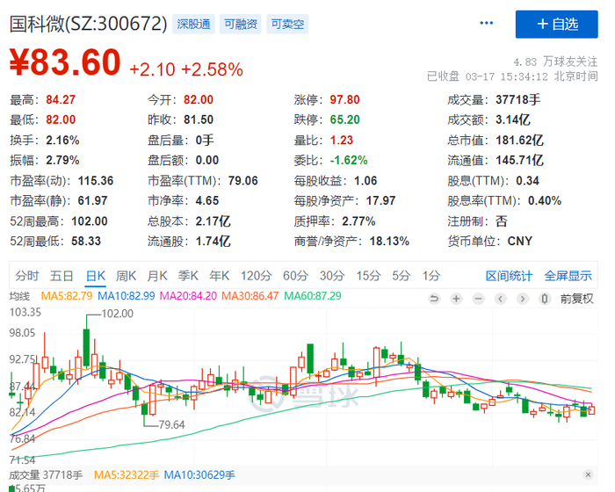Viewport: 615px width, 492px height.
Task: Click the zoom out minus icon on chart
Action: click(478, 299)
